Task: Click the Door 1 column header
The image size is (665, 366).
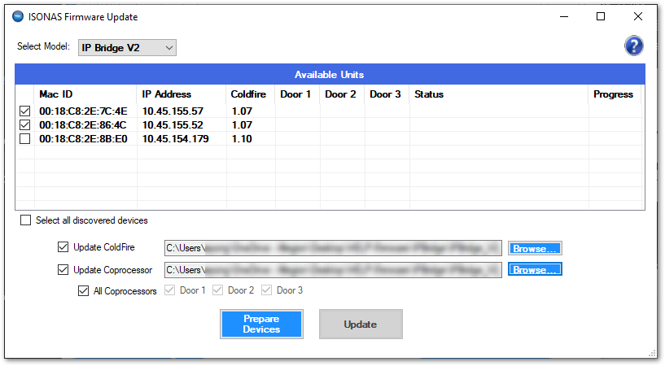Action: pyautogui.click(x=298, y=94)
